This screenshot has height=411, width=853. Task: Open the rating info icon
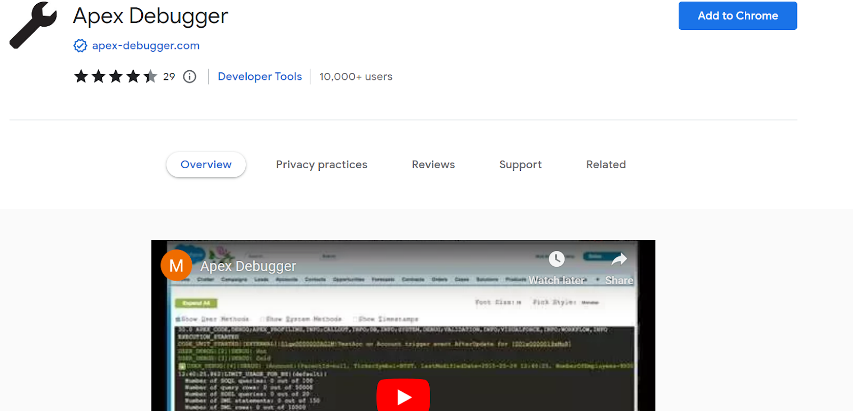[x=190, y=77]
